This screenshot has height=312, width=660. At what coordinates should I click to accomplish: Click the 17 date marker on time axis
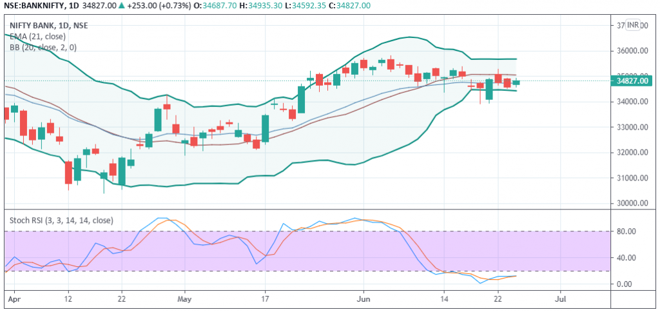tap(265, 299)
